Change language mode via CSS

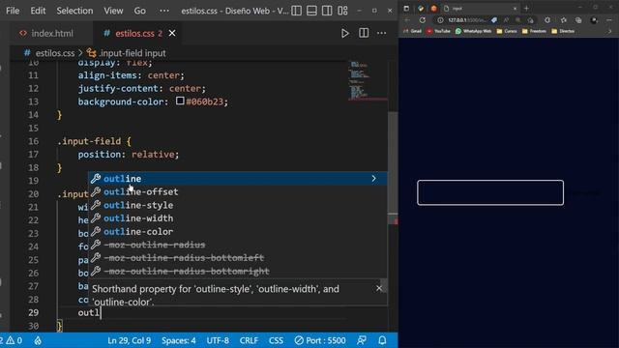[276, 340]
